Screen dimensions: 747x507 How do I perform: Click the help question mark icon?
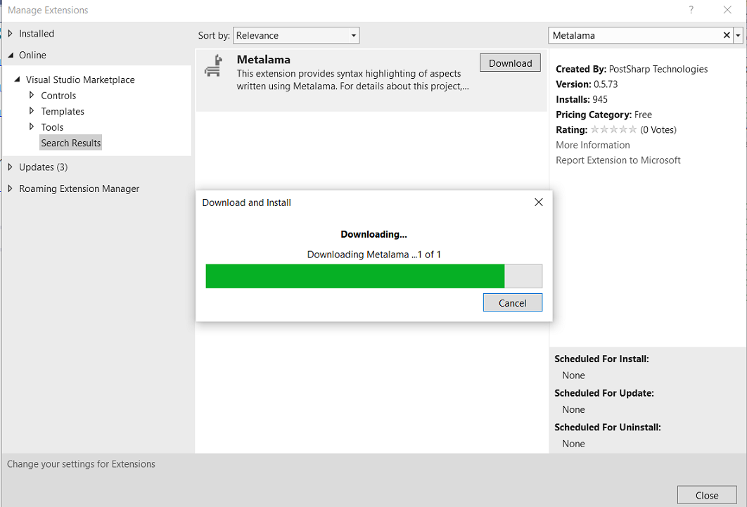(x=691, y=10)
